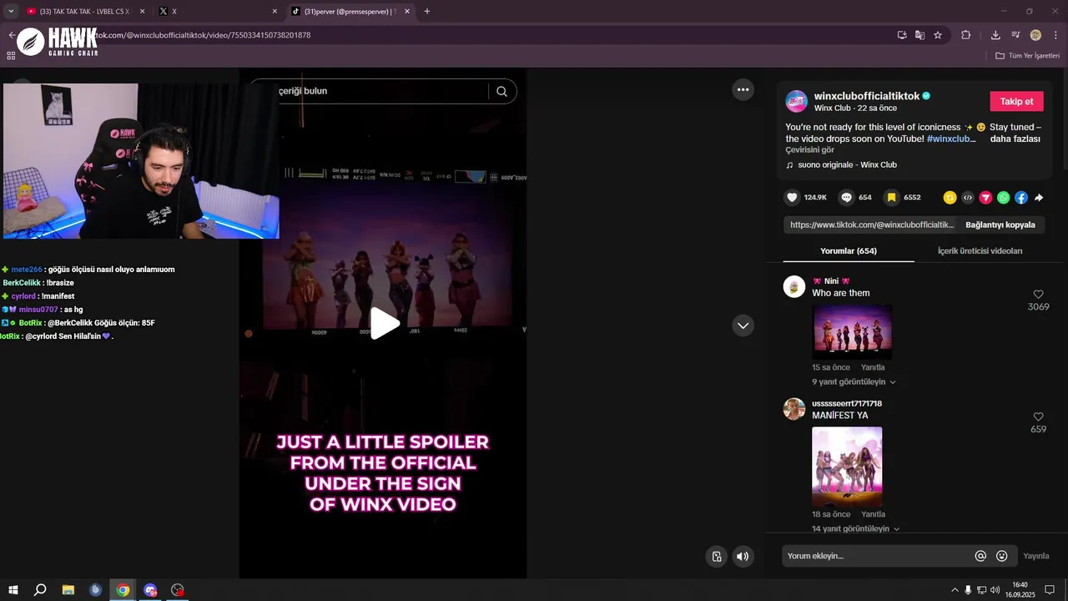Bookmark the video with the yellow save icon
This screenshot has height=601, width=1068.
[892, 198]
